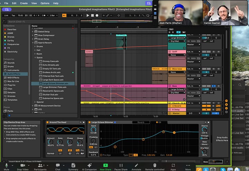Toggle the ms predelay unit button
The image size is (249, 171).
click(91, 147)
